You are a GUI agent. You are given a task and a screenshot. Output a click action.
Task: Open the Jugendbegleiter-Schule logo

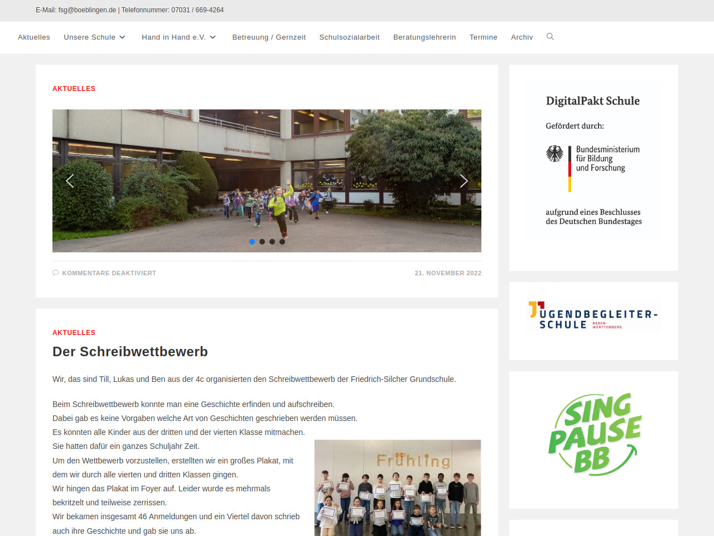[x=594, y=316]
